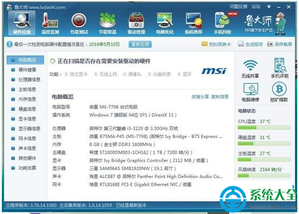This screenshot has width=299, height=214.
Task: Open 驱动管理 driver management
Action: click(x=136, y=23)
